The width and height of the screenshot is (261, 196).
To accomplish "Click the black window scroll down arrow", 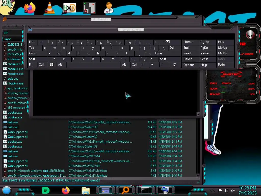I will pos(198,114).
